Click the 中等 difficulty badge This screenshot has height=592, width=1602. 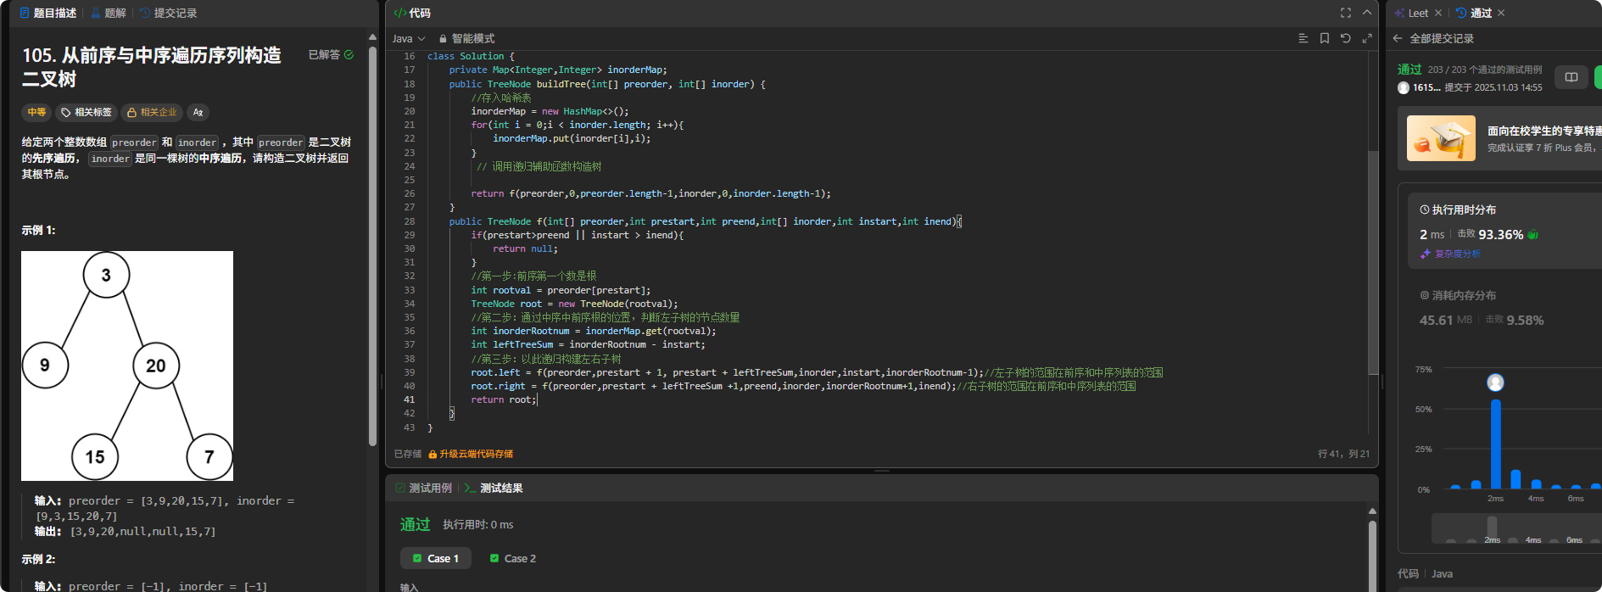click(x=36, y=112)
